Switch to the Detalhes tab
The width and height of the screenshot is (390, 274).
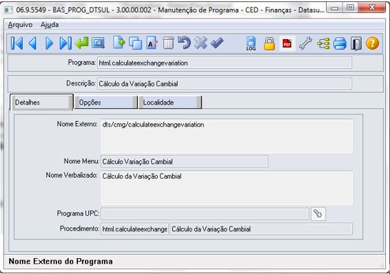(41, 103)
